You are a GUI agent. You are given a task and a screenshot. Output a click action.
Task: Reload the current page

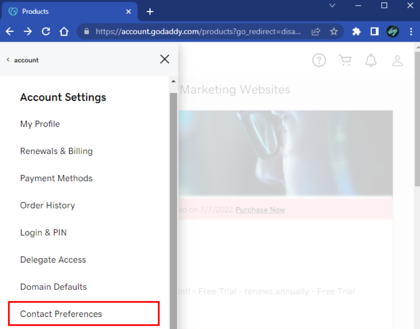(x=46, y=32)
